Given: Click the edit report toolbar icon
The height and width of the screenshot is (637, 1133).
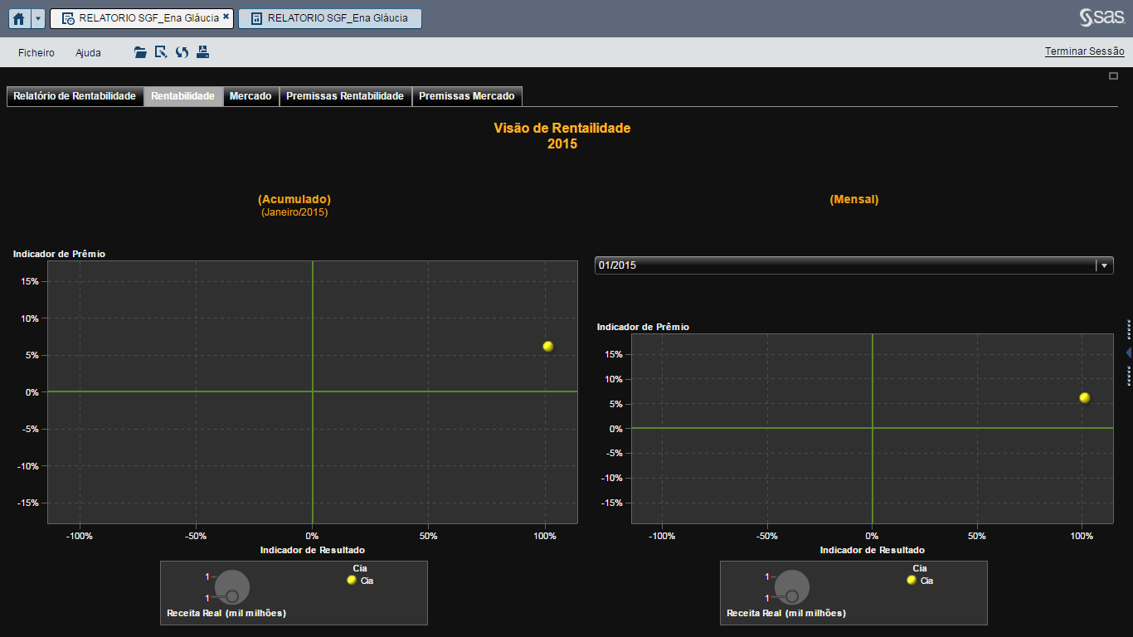Looking at the screenshot, I should tap(161, 52).
